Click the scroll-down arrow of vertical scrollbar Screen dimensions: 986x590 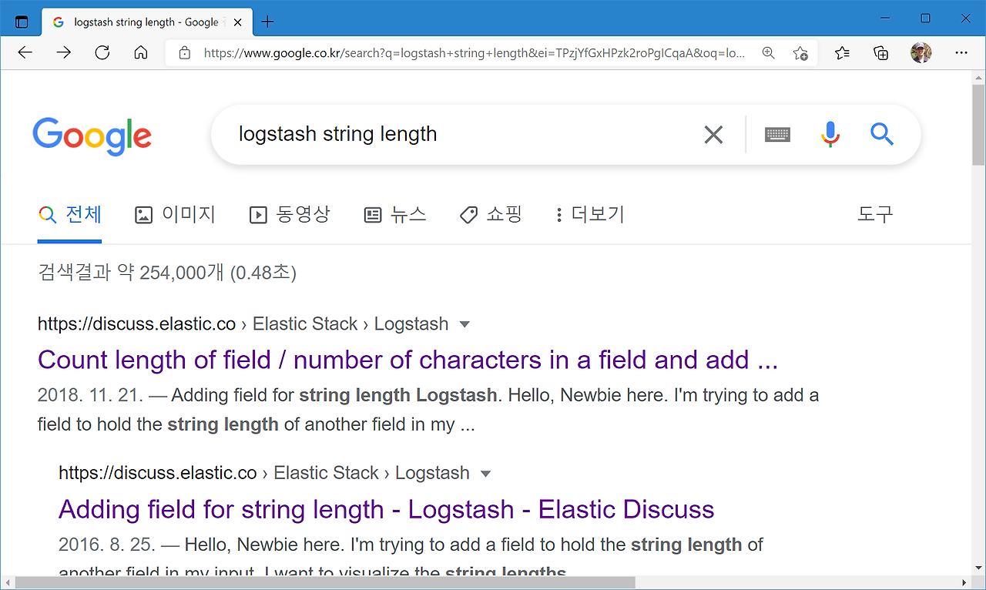978,569
